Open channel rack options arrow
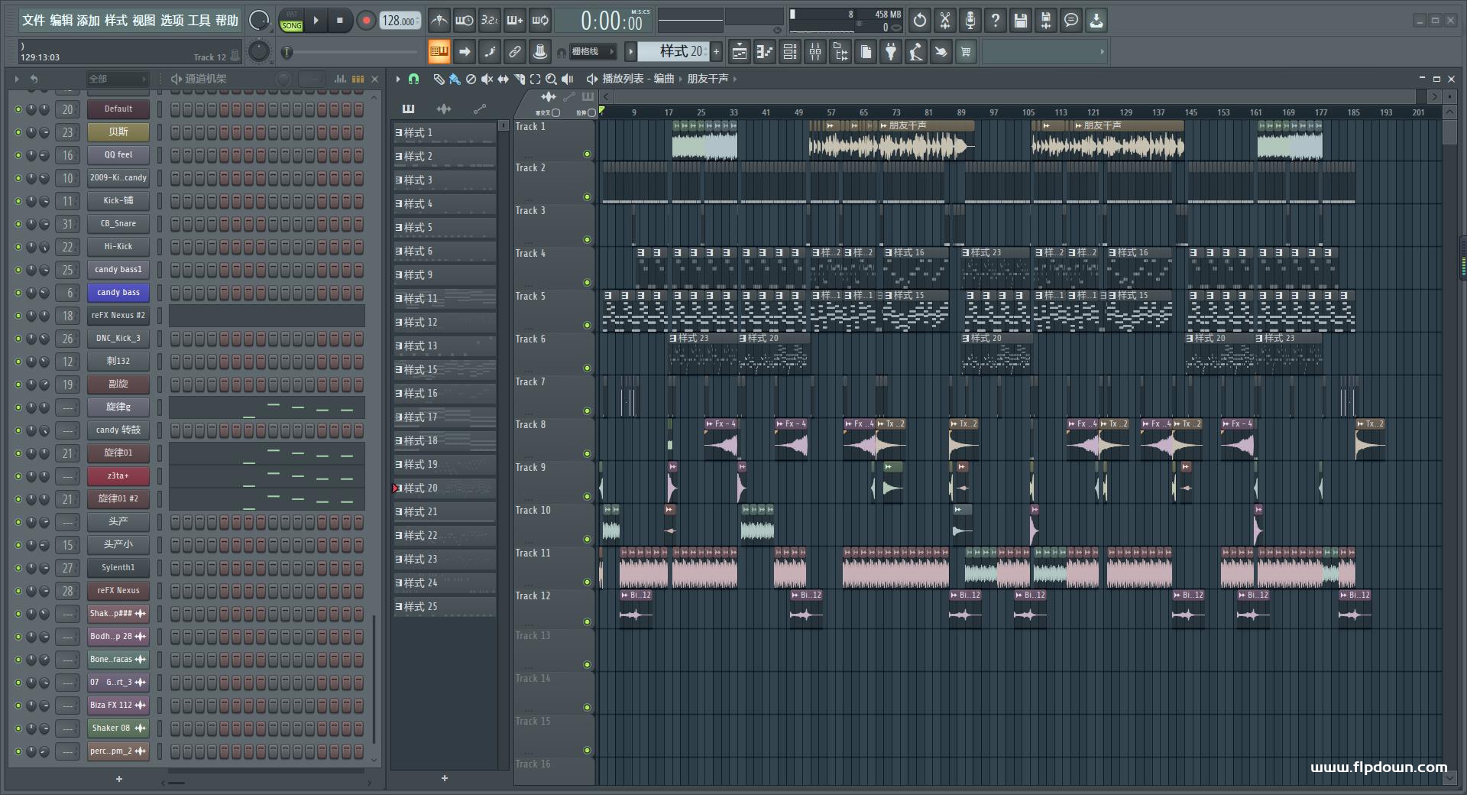Image resolution: width=1467 pixels, height=795 pixels. click(17, 79)
